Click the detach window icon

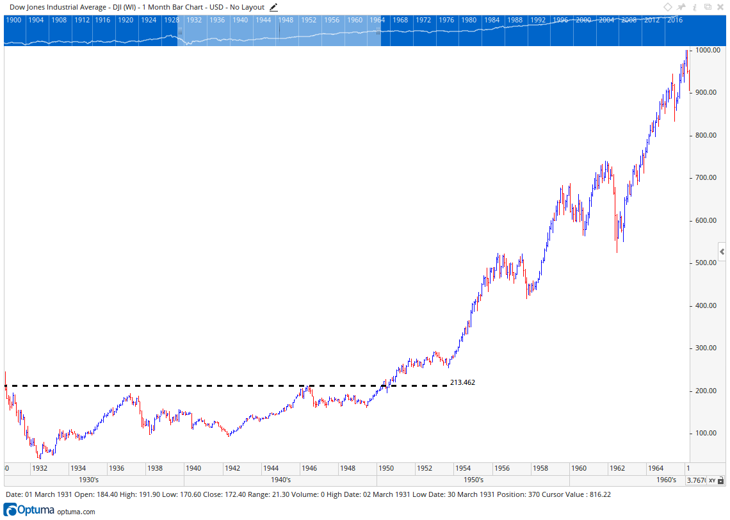708,7
